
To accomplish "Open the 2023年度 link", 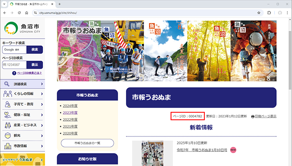I will pos(70,113).
